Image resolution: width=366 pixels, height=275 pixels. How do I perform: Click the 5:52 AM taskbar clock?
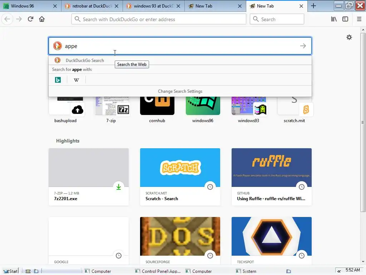tap(353, 270)
